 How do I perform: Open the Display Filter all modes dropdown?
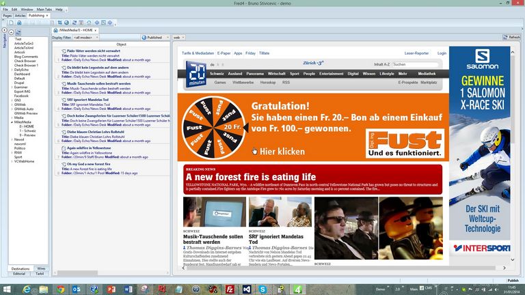click(86, 38)
